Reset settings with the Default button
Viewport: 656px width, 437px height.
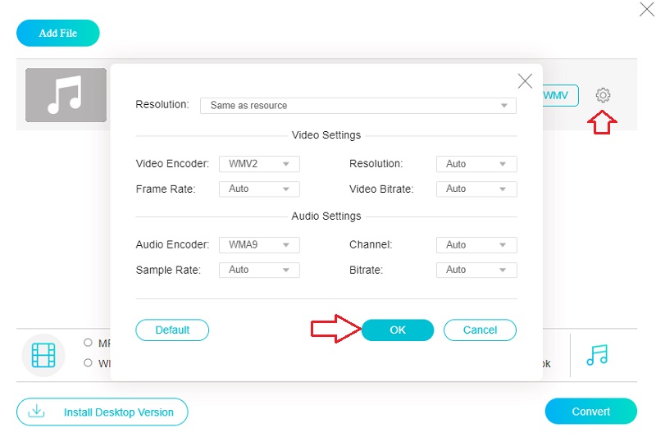click(172, 330)
